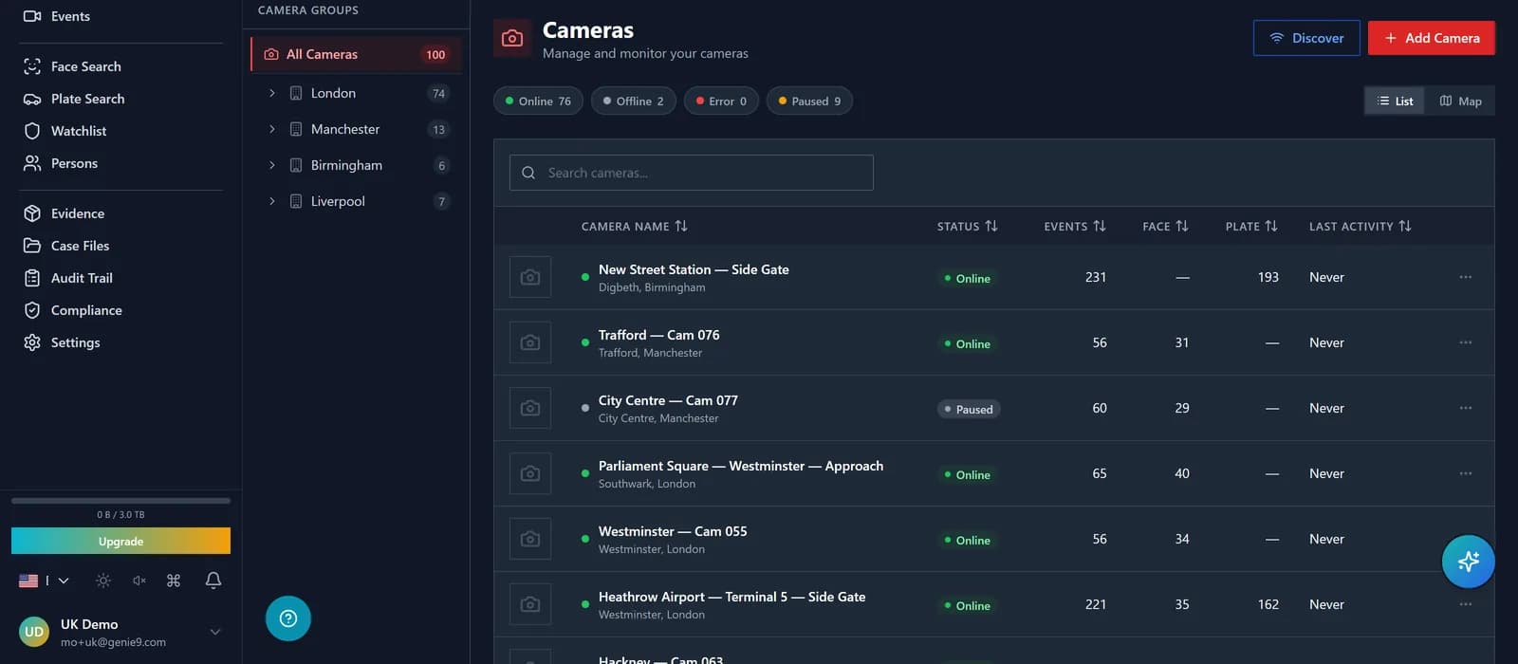Sort by Face column
The width and height of the screenshot is (1518, 664).
[x=1165, y=226]
